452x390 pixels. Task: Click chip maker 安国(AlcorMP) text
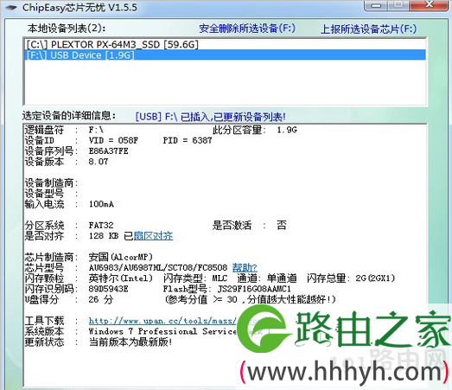click(x=121, y=257)
